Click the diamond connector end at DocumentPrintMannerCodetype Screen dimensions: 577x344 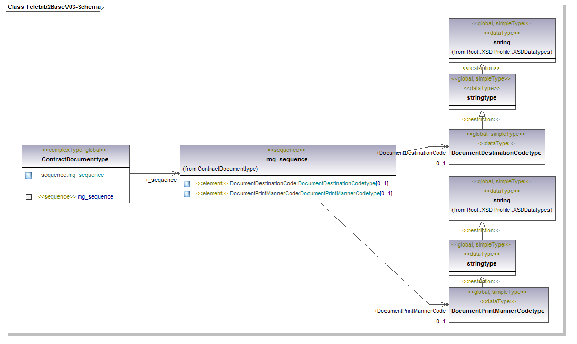coord(446,304)
